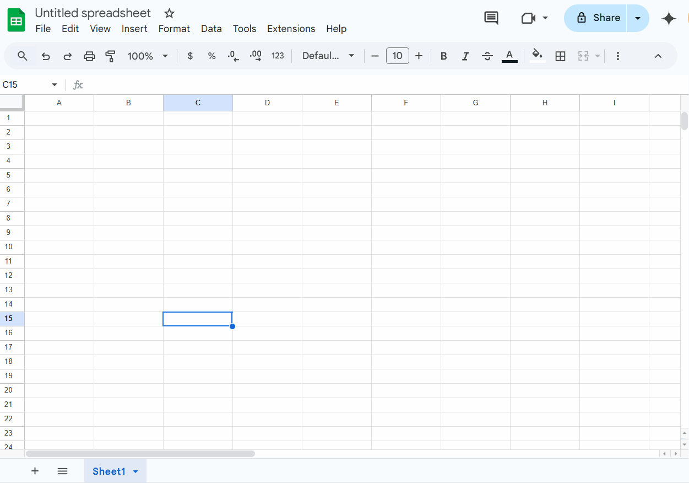Open the comment history icon
This screenshot has width=689, height=483.
click(491, 18)
